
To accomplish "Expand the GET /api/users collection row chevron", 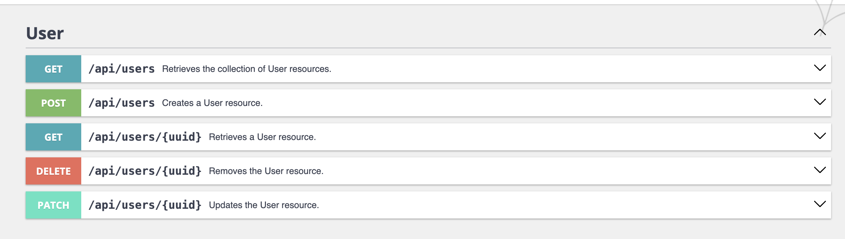I will [820, 68].
